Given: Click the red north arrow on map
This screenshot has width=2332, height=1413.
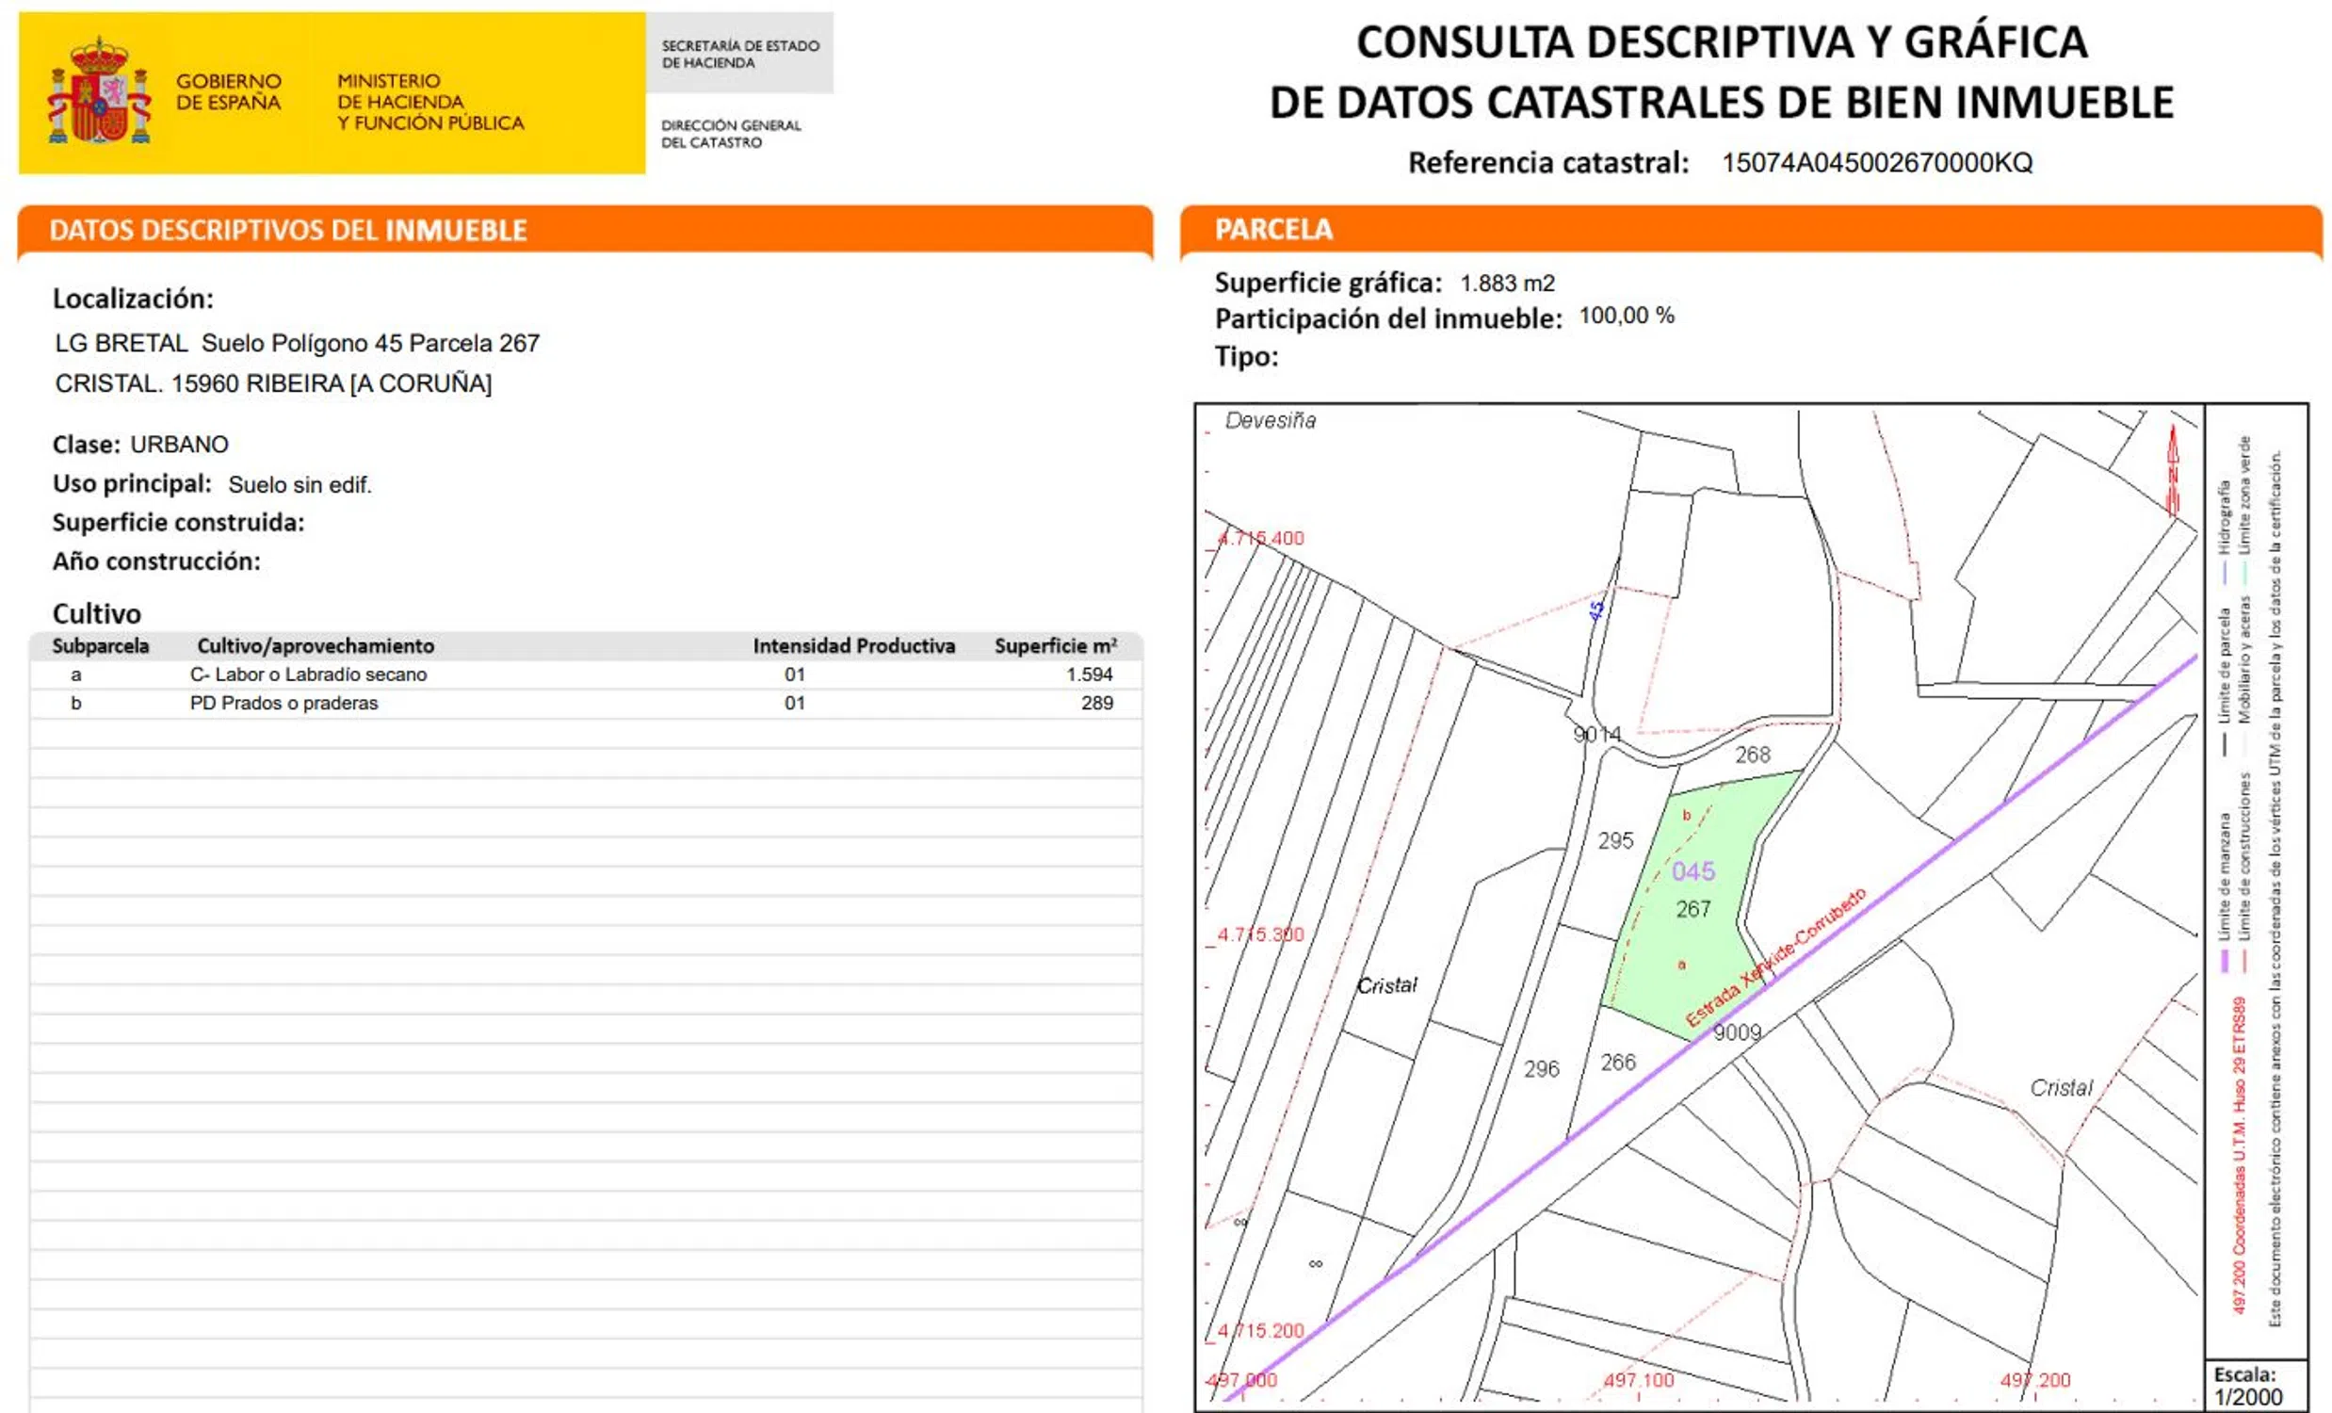Looking at the screenshot, I should [2173, 470].
